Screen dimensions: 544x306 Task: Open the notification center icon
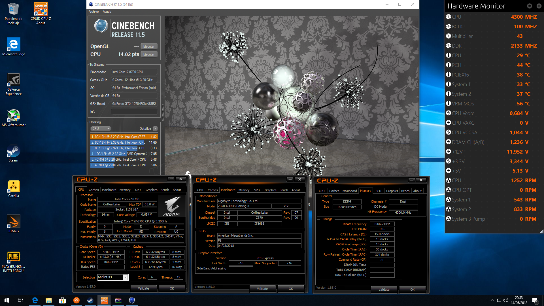(535, 300)
